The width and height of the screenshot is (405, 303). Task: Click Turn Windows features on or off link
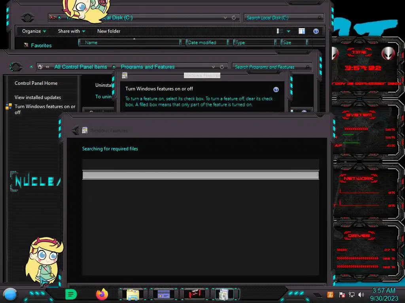pyautogui.click(x=45, y=109)
